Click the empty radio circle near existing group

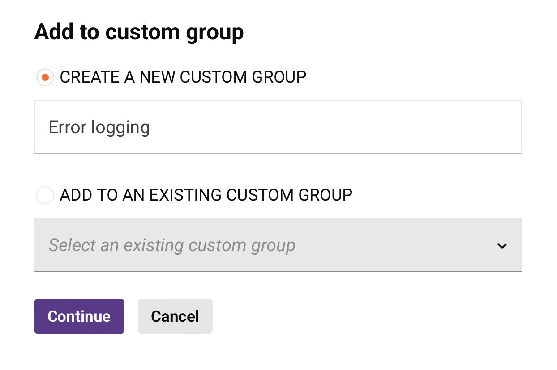(x=45, y=195)
